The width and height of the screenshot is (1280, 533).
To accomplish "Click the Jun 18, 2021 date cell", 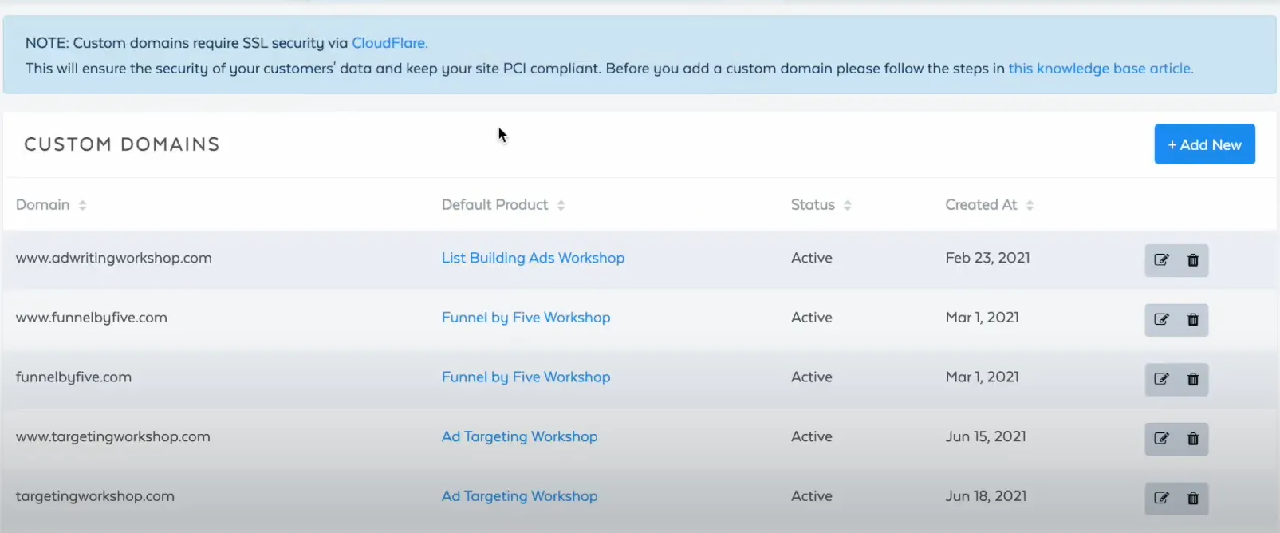I will point(986,496).
